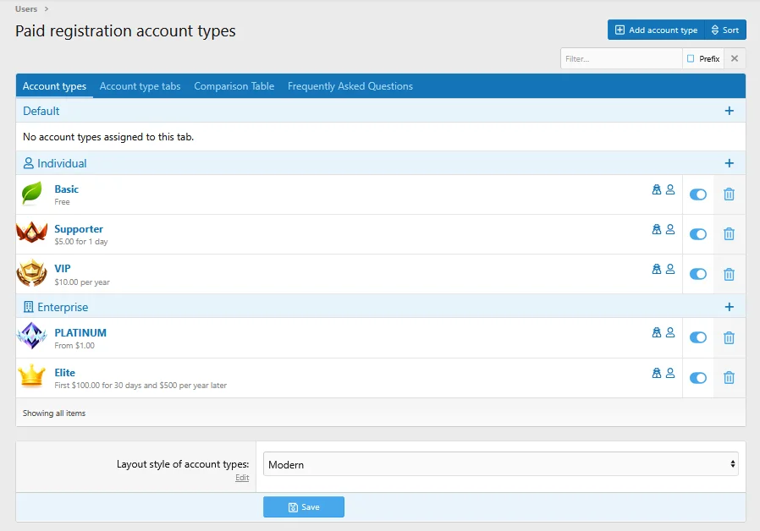Open the Basic account type link

point(66,189)
